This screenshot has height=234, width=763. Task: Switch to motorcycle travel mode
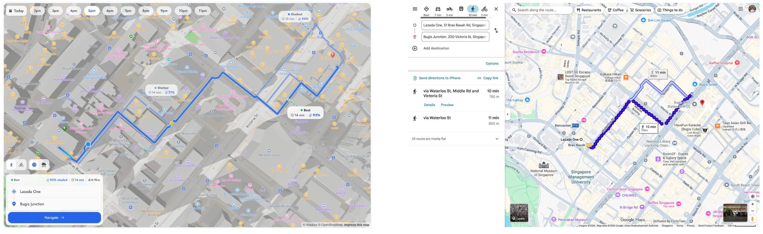point(449,9)
